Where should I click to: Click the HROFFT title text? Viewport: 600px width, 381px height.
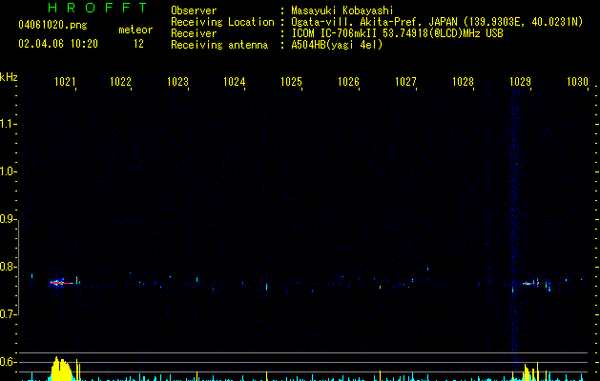(x=97, y=8)
